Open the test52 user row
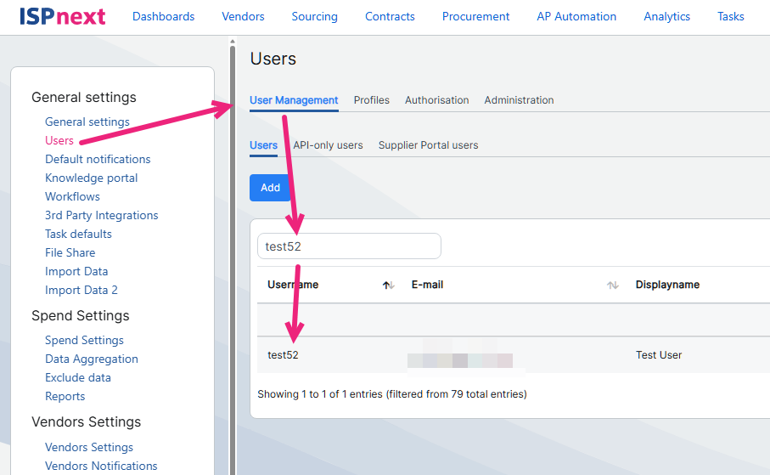 (283, 355)
